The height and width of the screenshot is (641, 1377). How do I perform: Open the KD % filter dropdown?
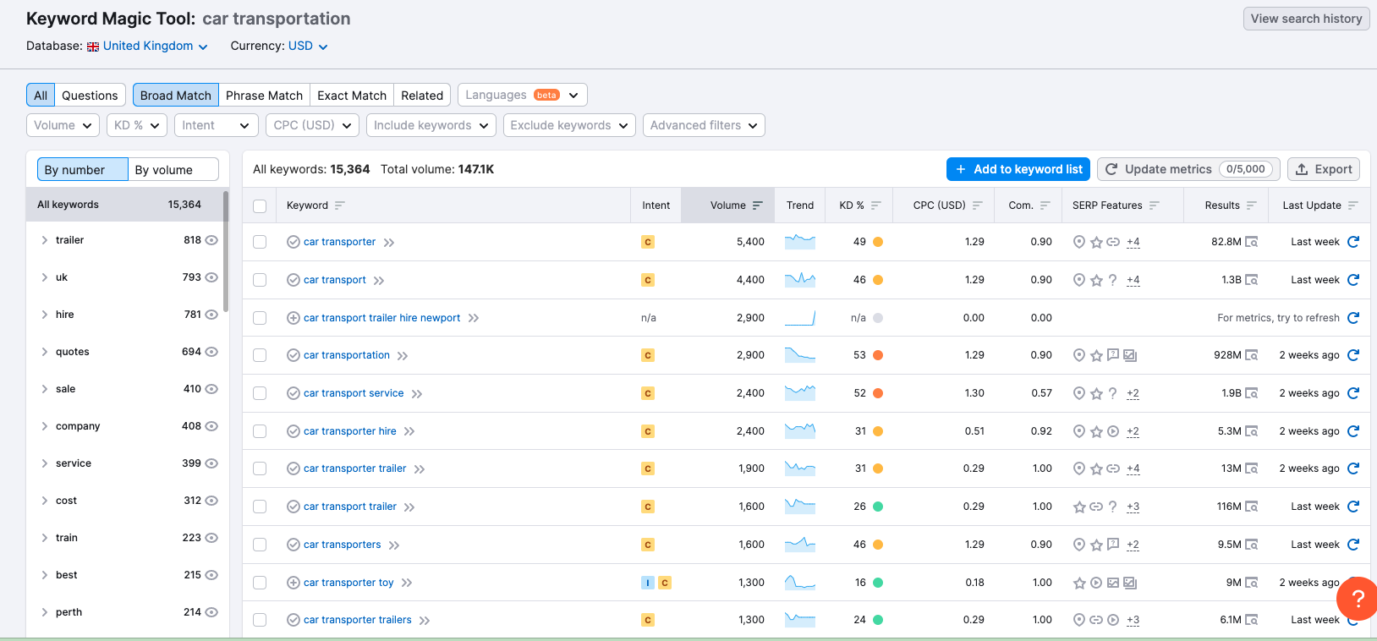pos(136,125)
